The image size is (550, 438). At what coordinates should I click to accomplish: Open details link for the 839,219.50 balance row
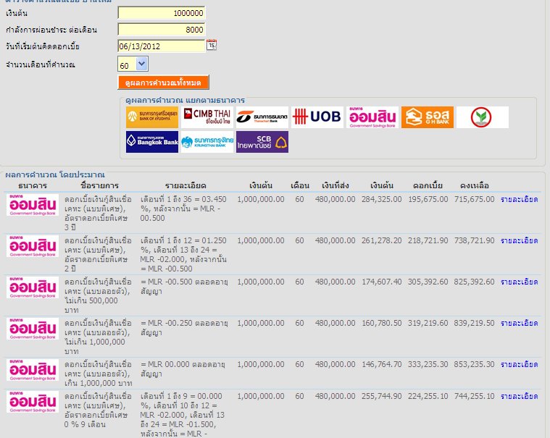519,323
